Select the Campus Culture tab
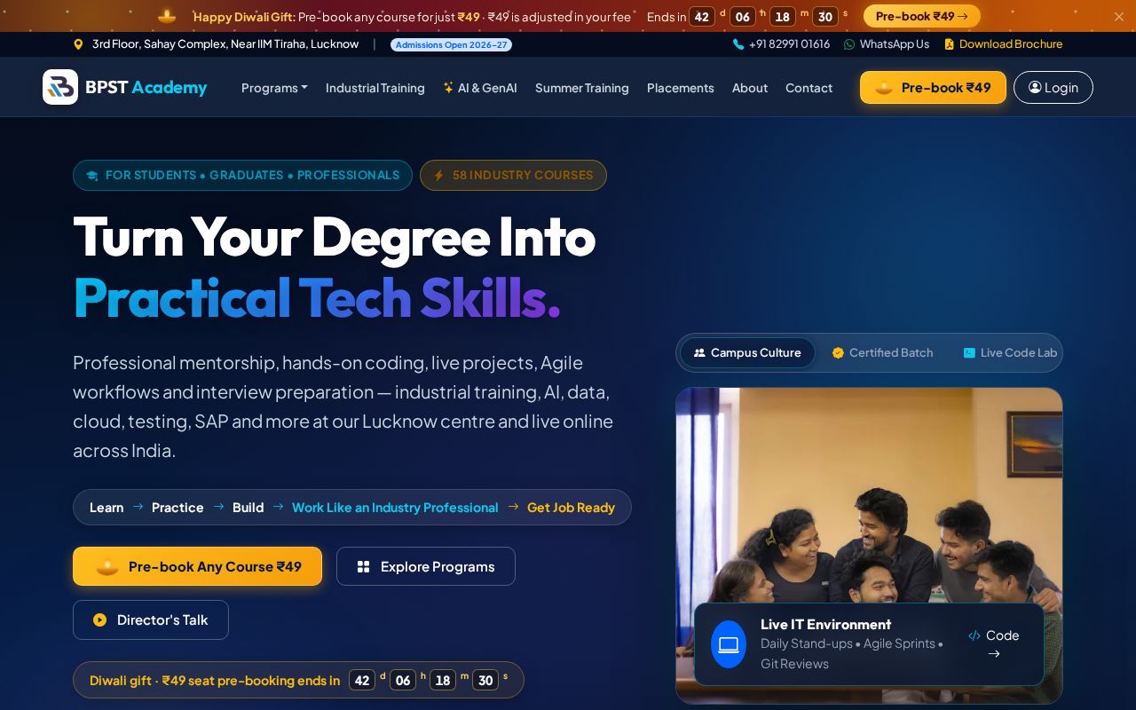 coord(747,352)
